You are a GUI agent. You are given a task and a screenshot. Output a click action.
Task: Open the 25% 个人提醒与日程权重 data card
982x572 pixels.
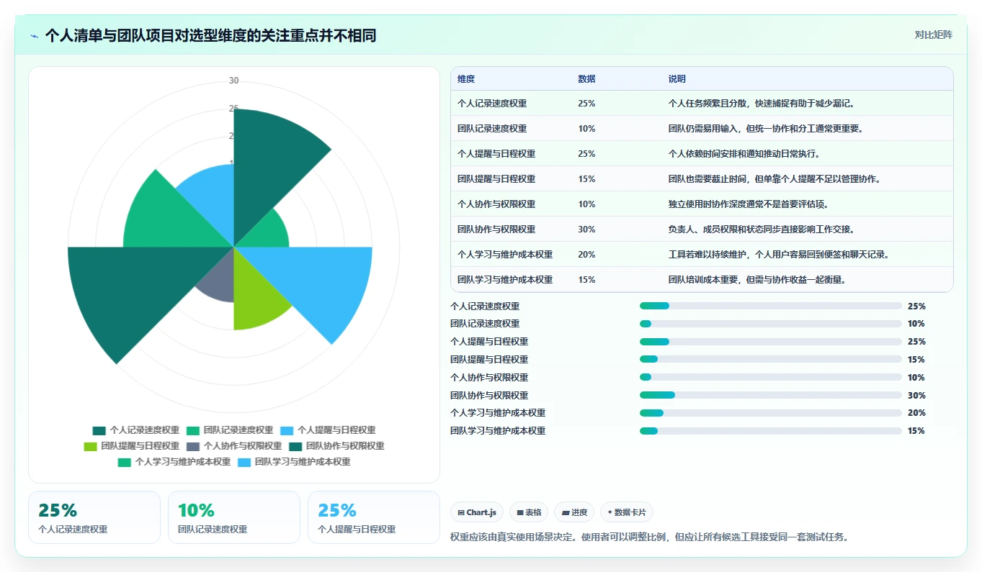[x=374, y=517]
